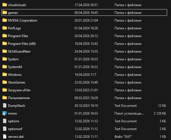Screen dimensions: 171x140
Task: Select the servers.dat file icon
Action: point(4,137)
